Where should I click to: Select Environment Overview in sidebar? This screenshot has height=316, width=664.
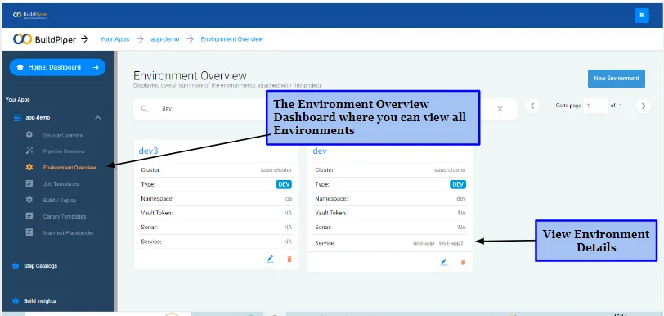[70, 168]
